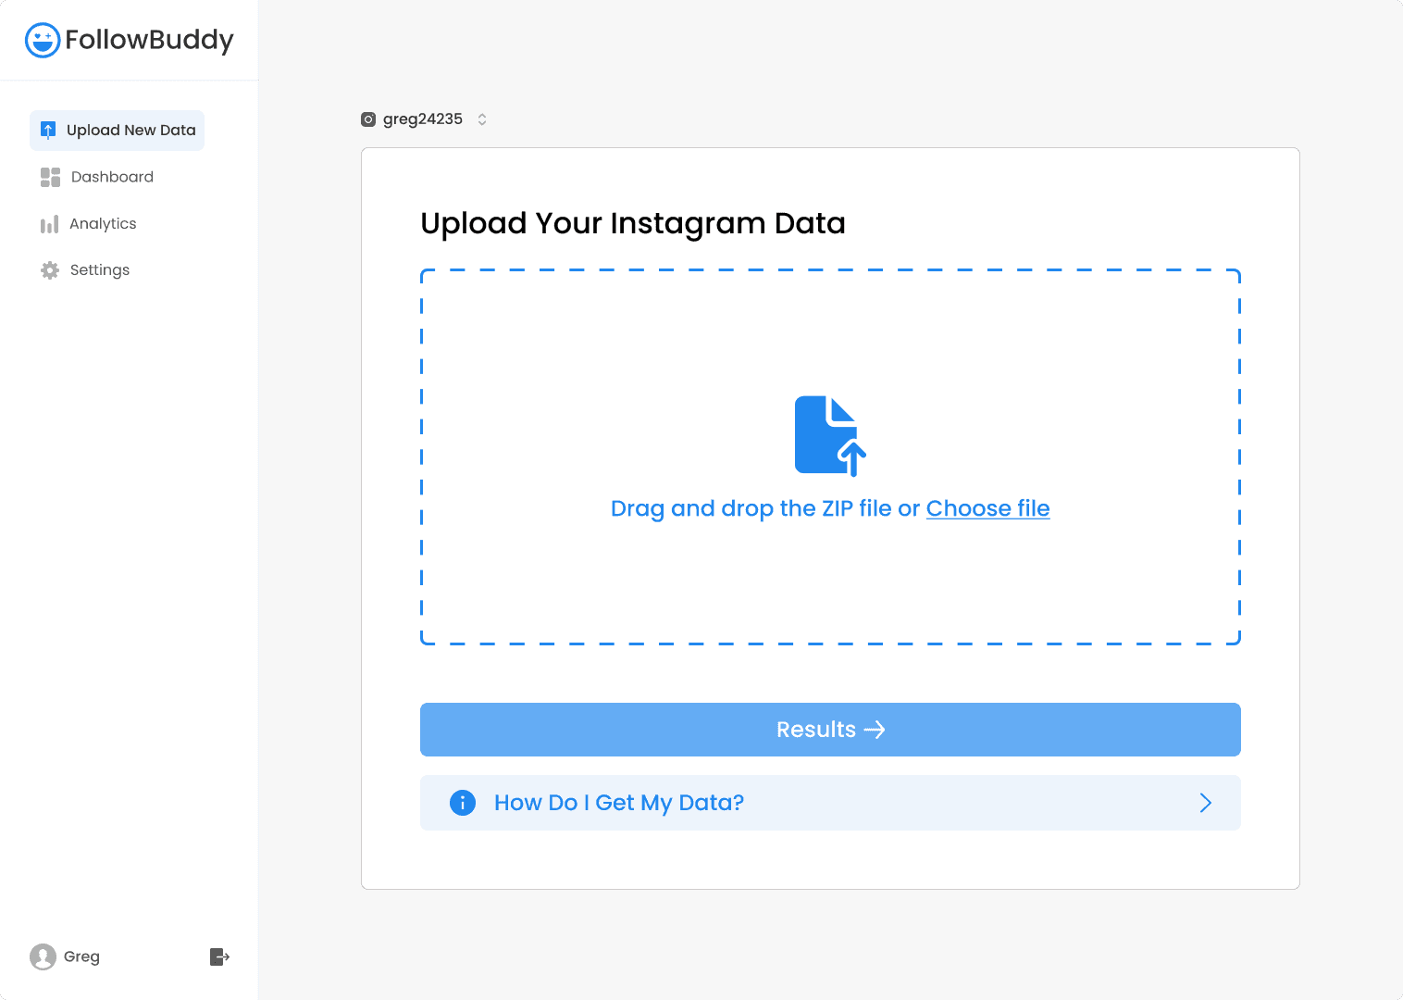Click the file upload icon in drop zone
Image resolution: width=1403 pixels, height=1000 pixels.
[830, 436]
